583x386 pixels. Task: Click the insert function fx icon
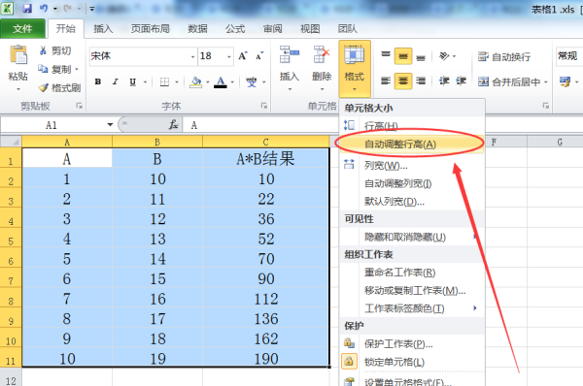173,125
